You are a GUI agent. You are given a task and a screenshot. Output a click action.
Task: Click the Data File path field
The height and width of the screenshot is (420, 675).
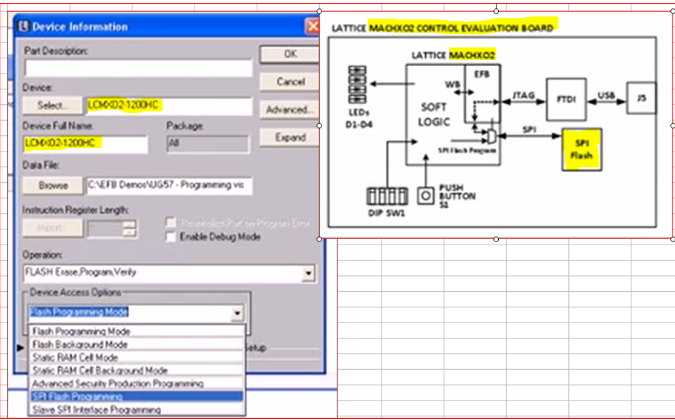pos(169,185)
